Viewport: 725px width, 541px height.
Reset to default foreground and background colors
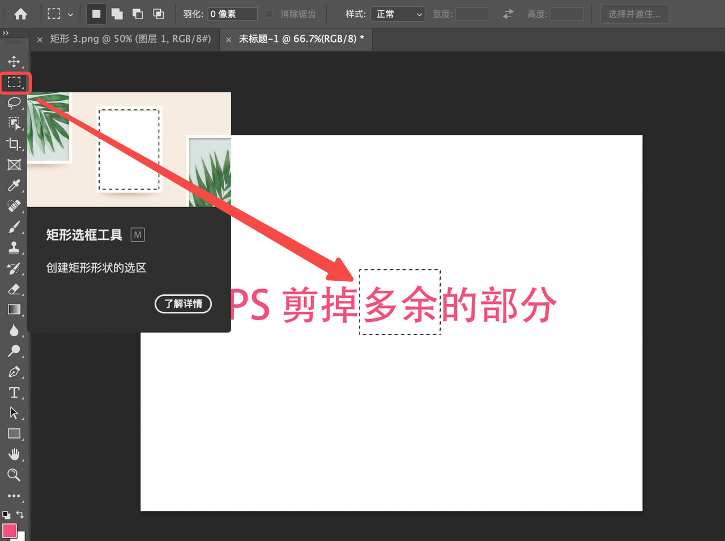point(6,515)
